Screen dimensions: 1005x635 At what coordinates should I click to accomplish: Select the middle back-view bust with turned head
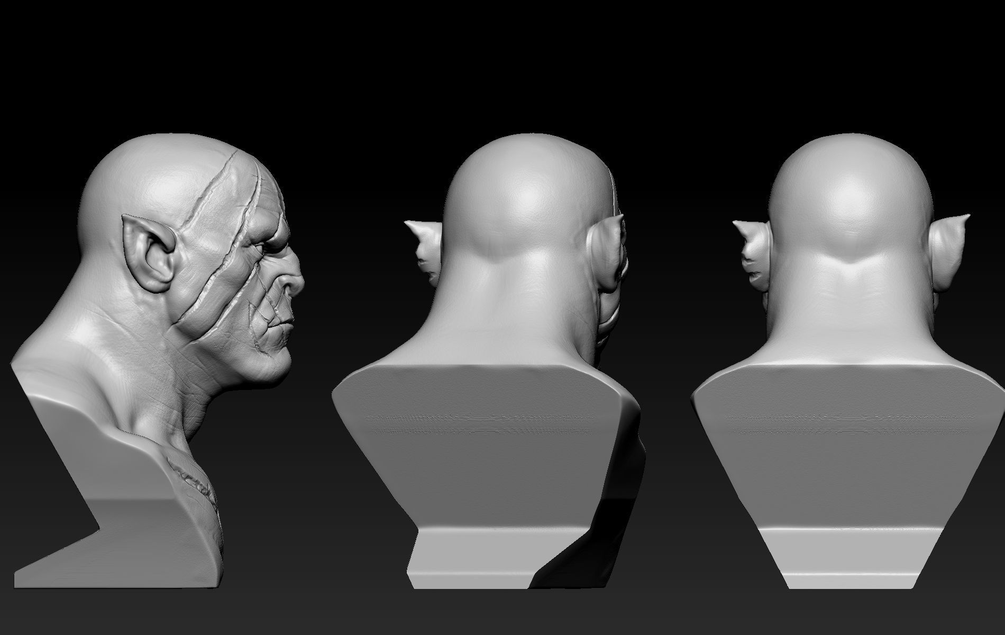(x=489, y=360)
